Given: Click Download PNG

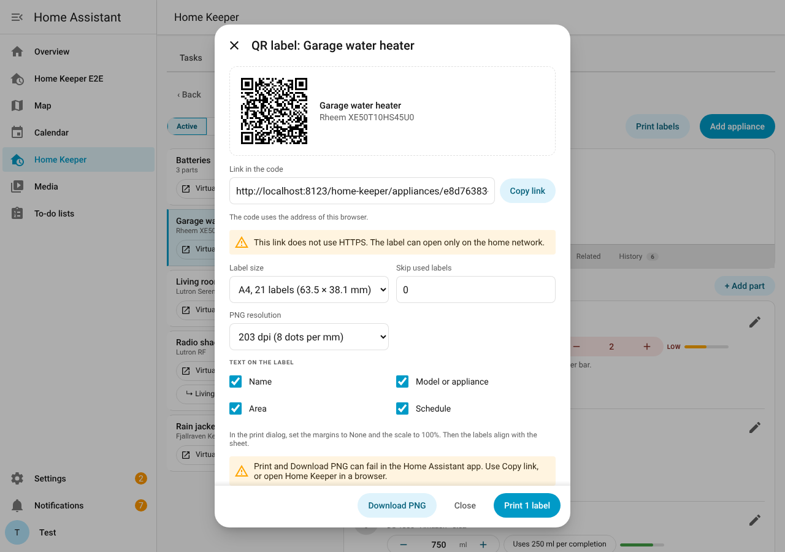Looking at the screenshot, I should (397, 505).
